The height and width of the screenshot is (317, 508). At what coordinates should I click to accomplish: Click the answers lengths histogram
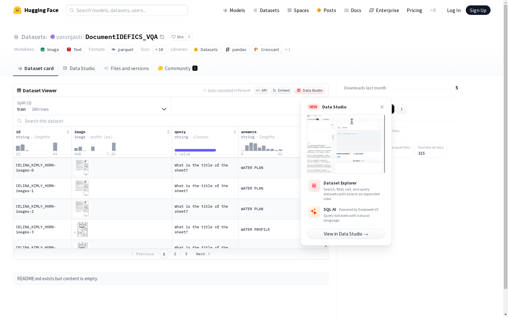262,146
